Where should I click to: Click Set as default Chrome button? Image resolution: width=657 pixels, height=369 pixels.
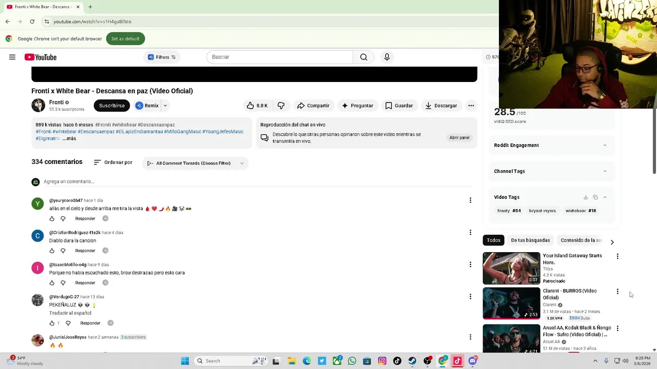tap(125, 39)
